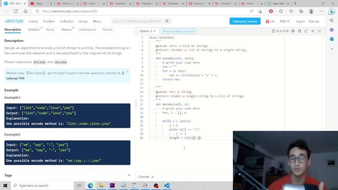Open a new browser tab
Viewport: 338px width, 190px height.
(x=295, y=4)
